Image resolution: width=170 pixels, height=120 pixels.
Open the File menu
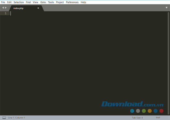coord(3,2)
